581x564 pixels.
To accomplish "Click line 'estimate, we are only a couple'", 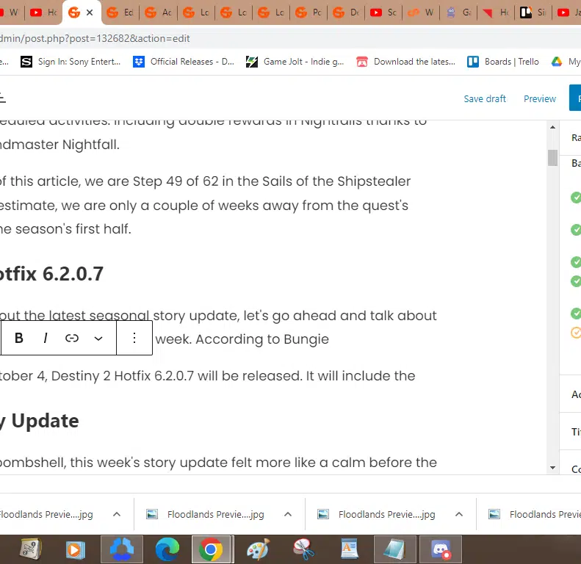I will [x=203, y=206].
